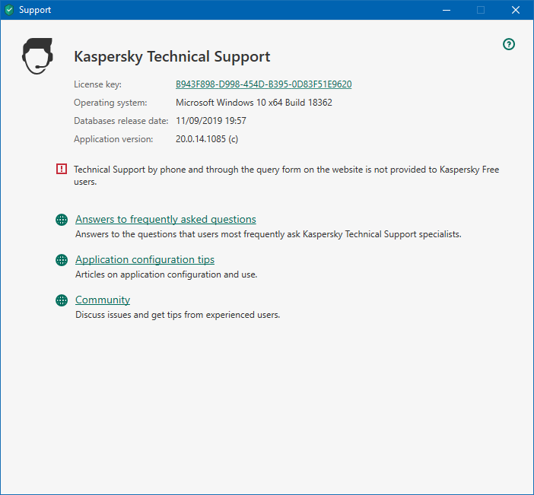Viewport: 534px width, 495px height.
Task: Open Application configuration tips link
Action: [x=145, y=259]
